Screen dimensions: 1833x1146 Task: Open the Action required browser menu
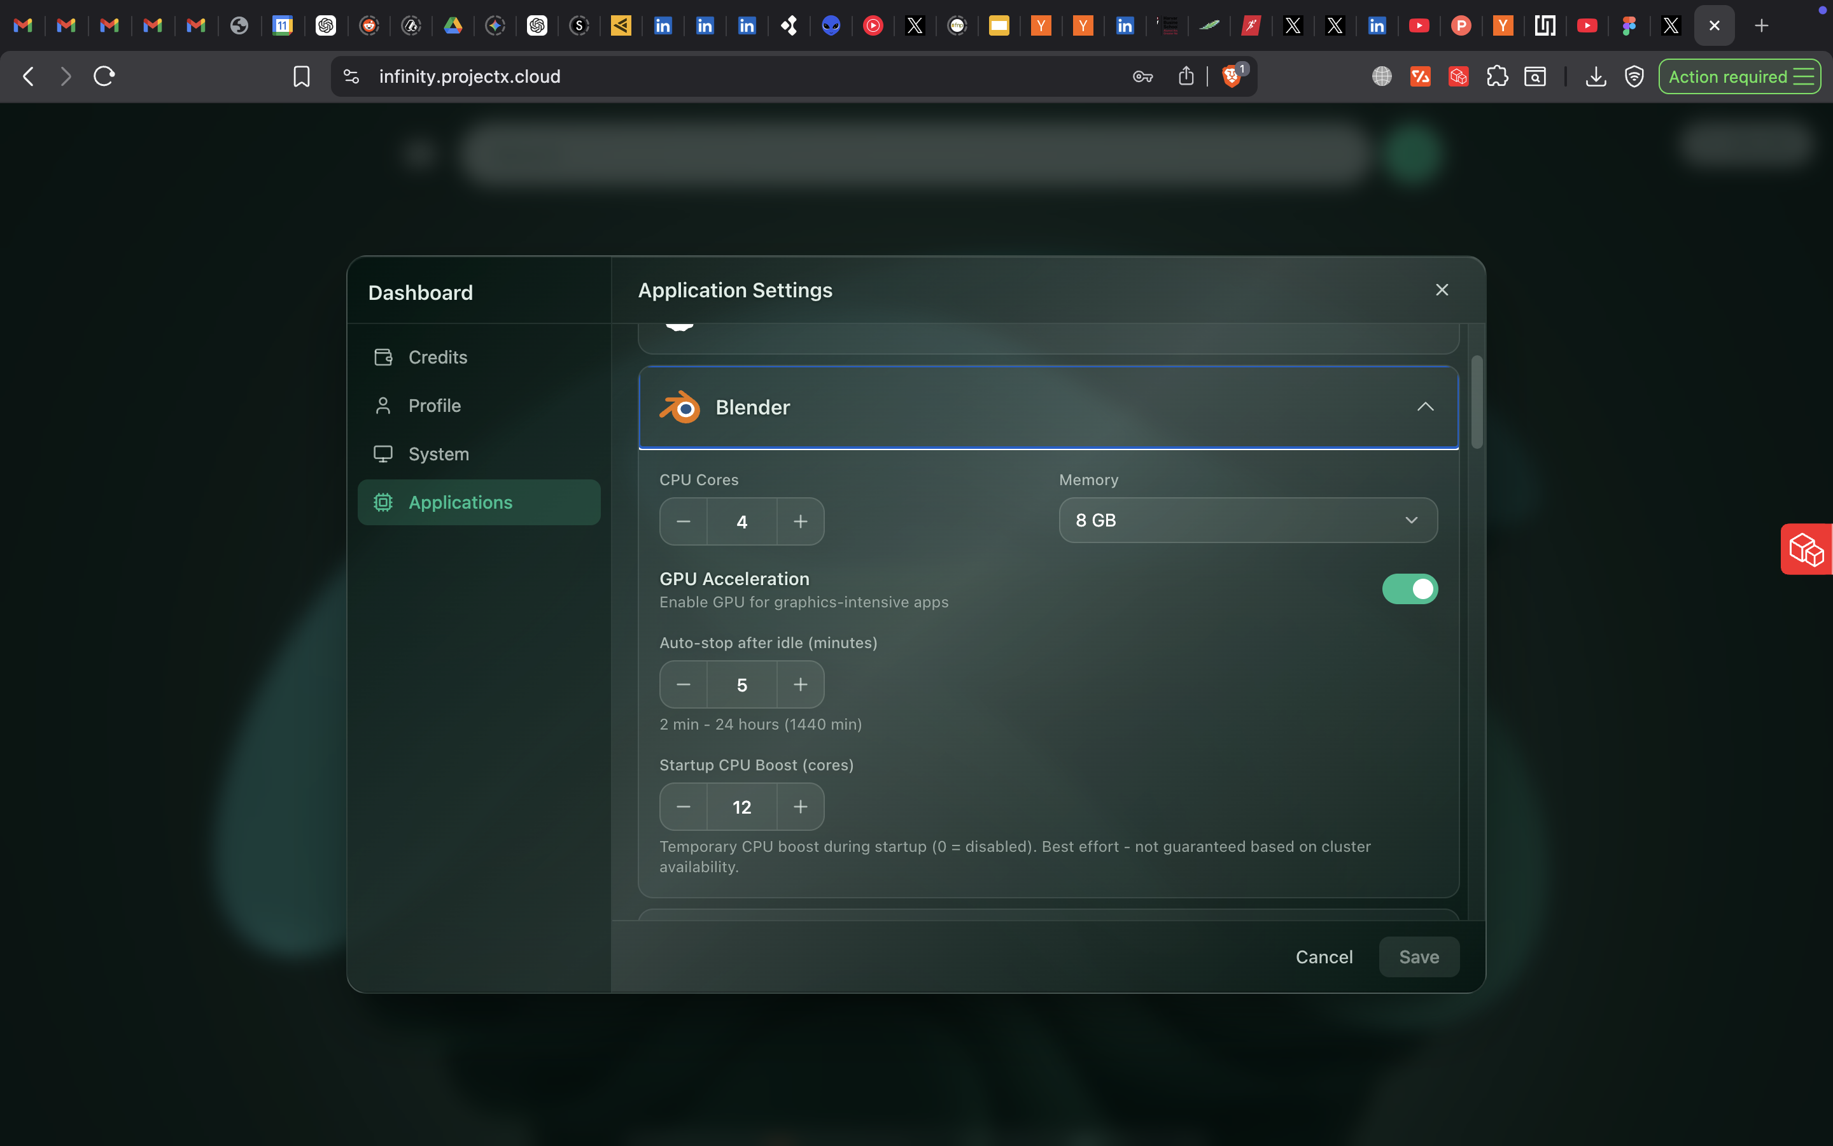coord(1739,76)
